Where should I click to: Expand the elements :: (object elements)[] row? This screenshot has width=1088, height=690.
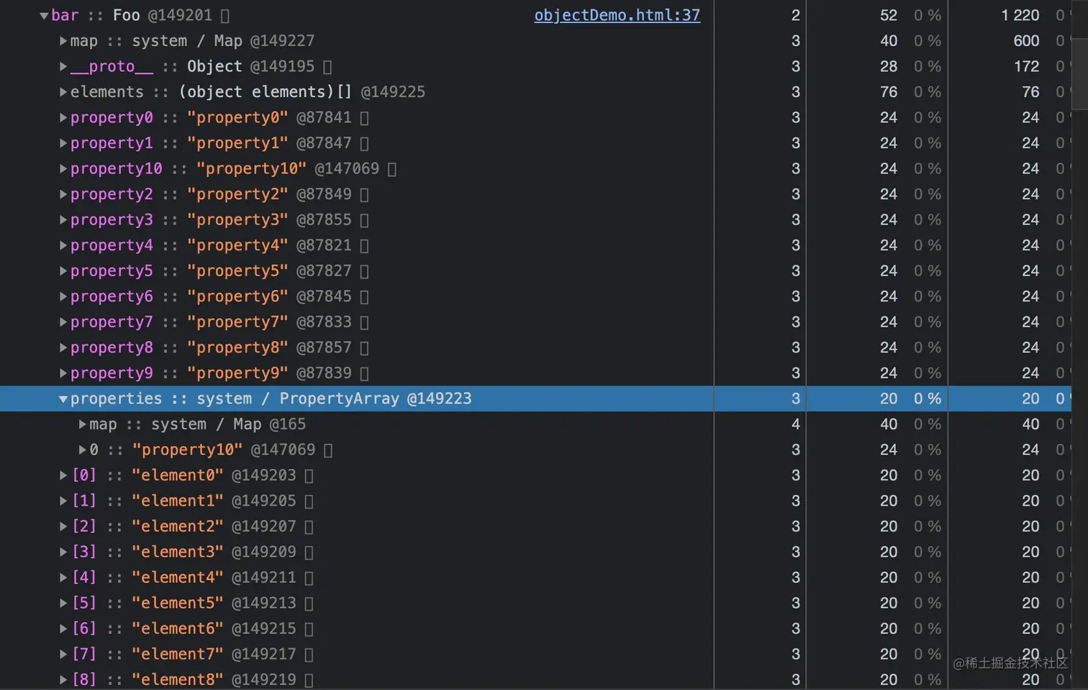pos(63,92)
